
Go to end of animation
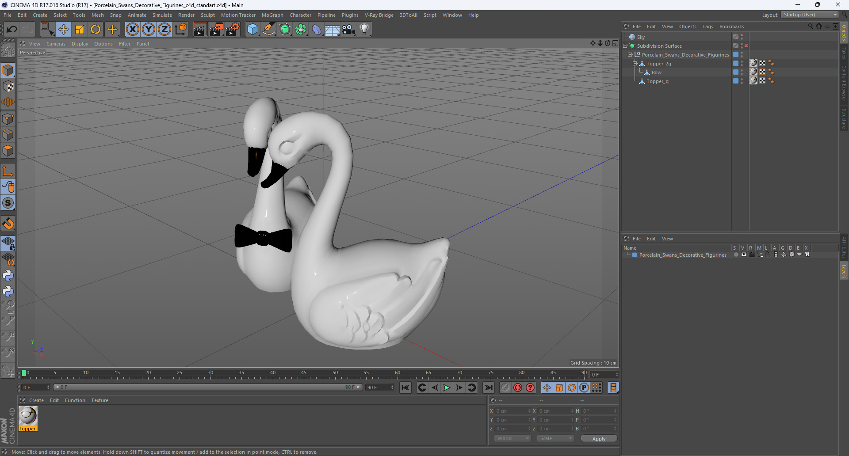point(489,388)
